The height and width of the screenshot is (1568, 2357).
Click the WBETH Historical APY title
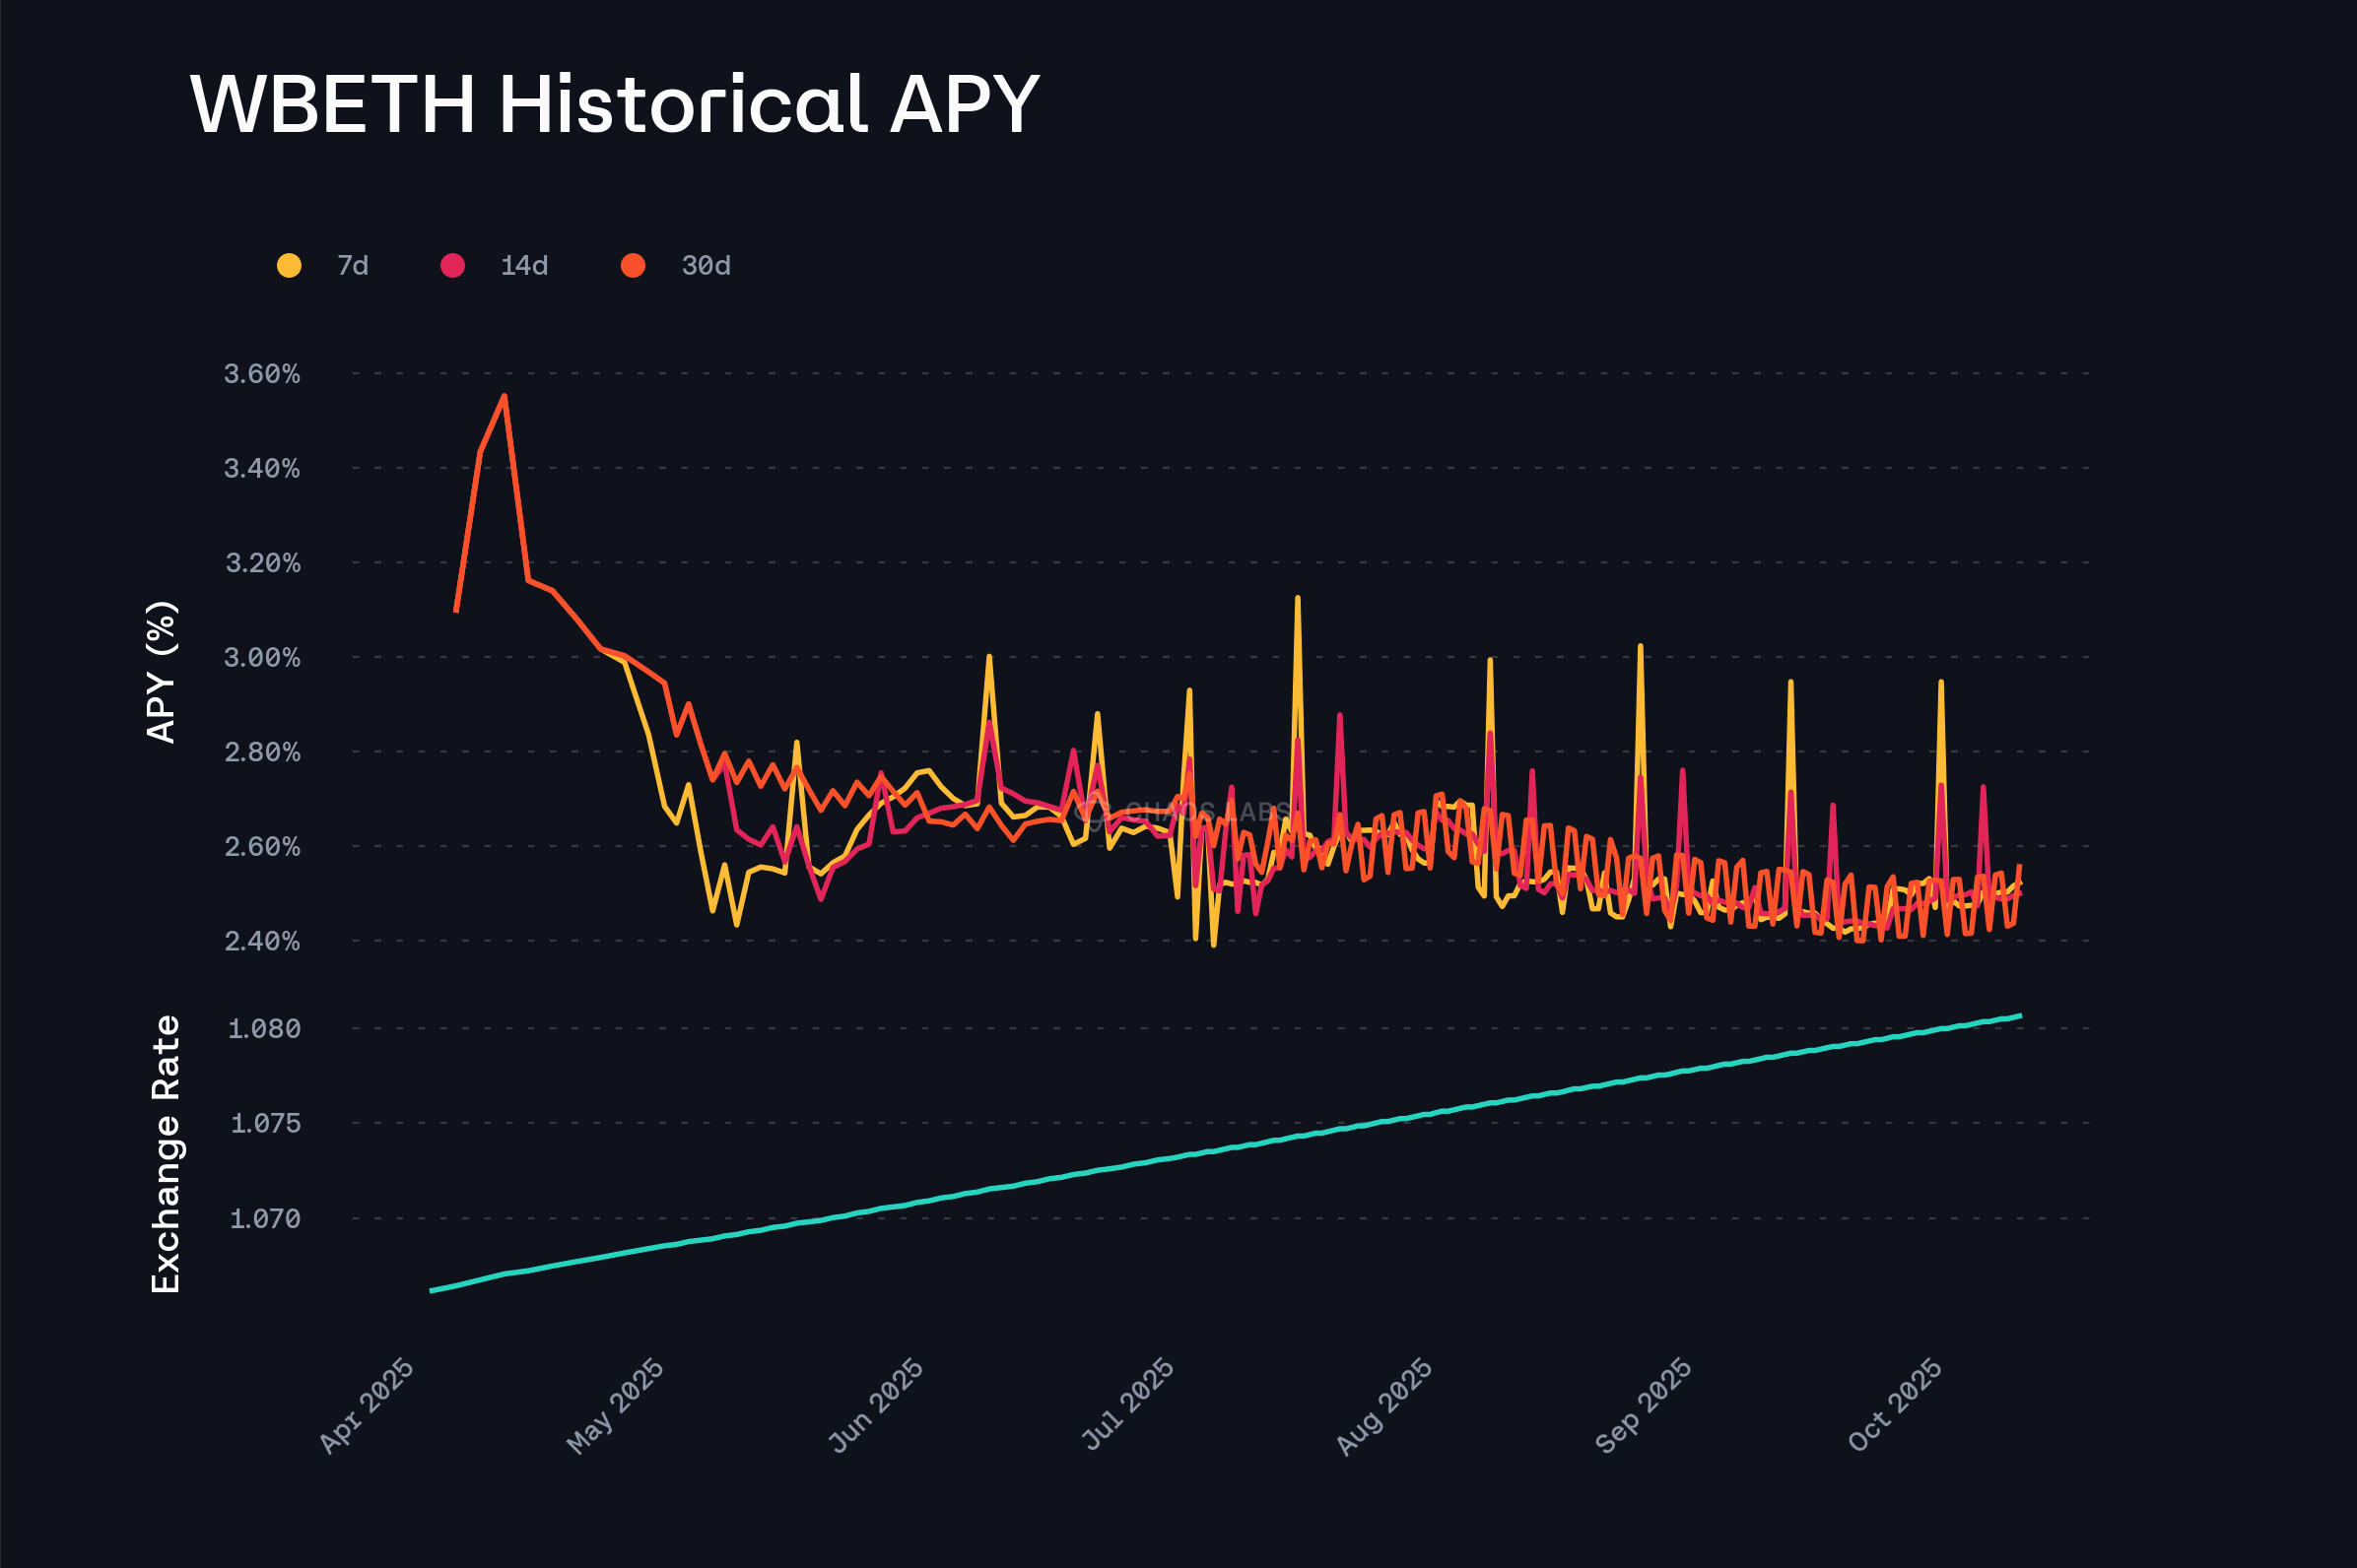click(x=614, y=104)
